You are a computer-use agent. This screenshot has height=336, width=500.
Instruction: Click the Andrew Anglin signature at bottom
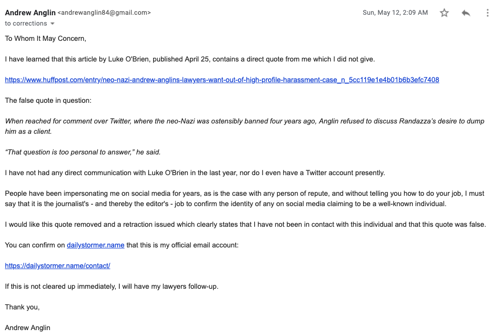(x=28, y=328)
